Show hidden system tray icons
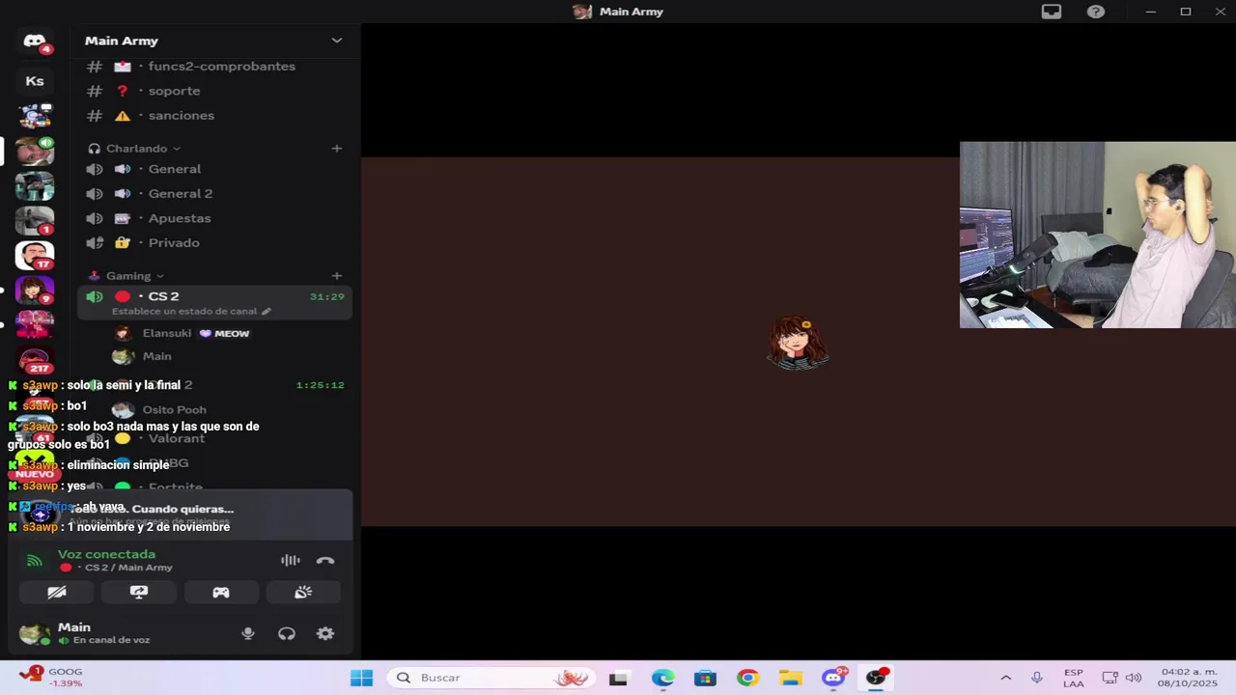The image size is (1236, 695). click(x=1005, y=678)
